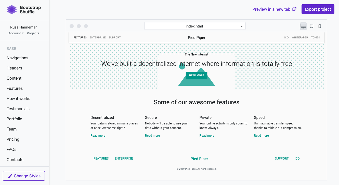Click the hero headline about decentralized internet
This screenshot has height=185, width=339.
coord(197,64)
